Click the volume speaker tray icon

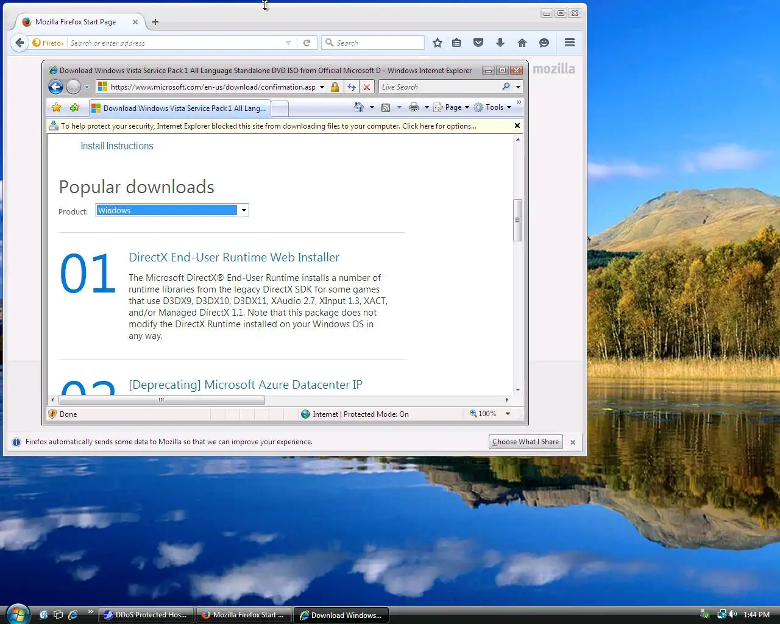(733, 614)
